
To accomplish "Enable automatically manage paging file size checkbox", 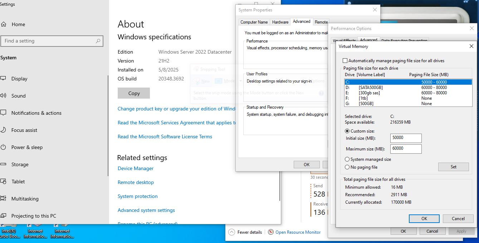I will pos(345,61).
